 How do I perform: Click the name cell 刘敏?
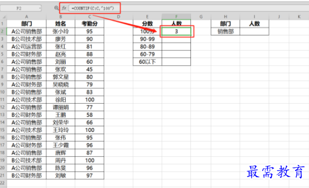(x=61, y=175)
